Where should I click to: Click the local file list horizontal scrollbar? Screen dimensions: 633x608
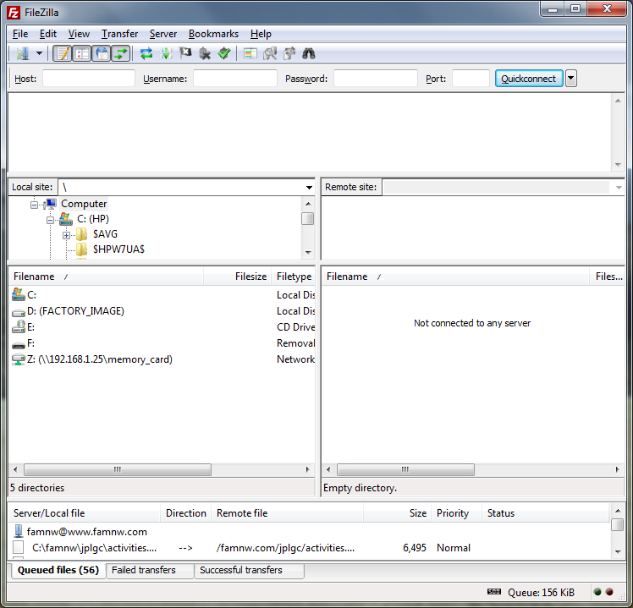[118, 469]
